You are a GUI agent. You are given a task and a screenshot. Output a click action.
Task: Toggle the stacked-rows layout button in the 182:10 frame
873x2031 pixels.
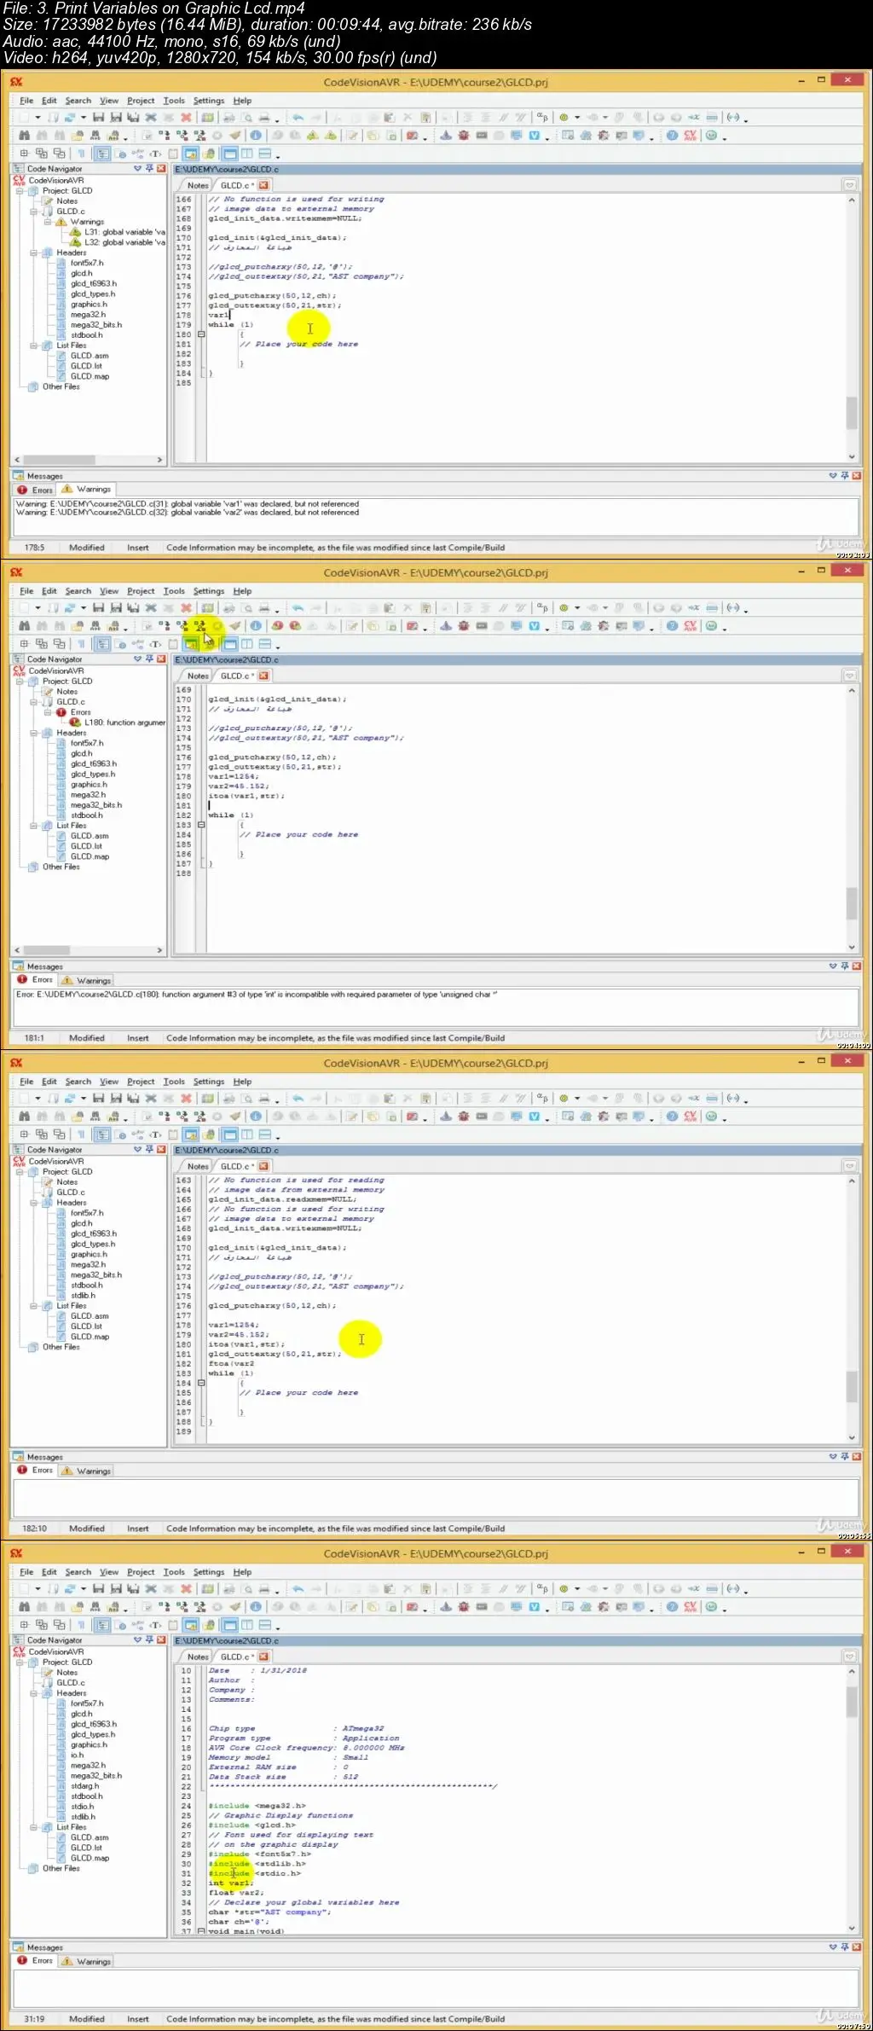click(x=265, y=1134)
